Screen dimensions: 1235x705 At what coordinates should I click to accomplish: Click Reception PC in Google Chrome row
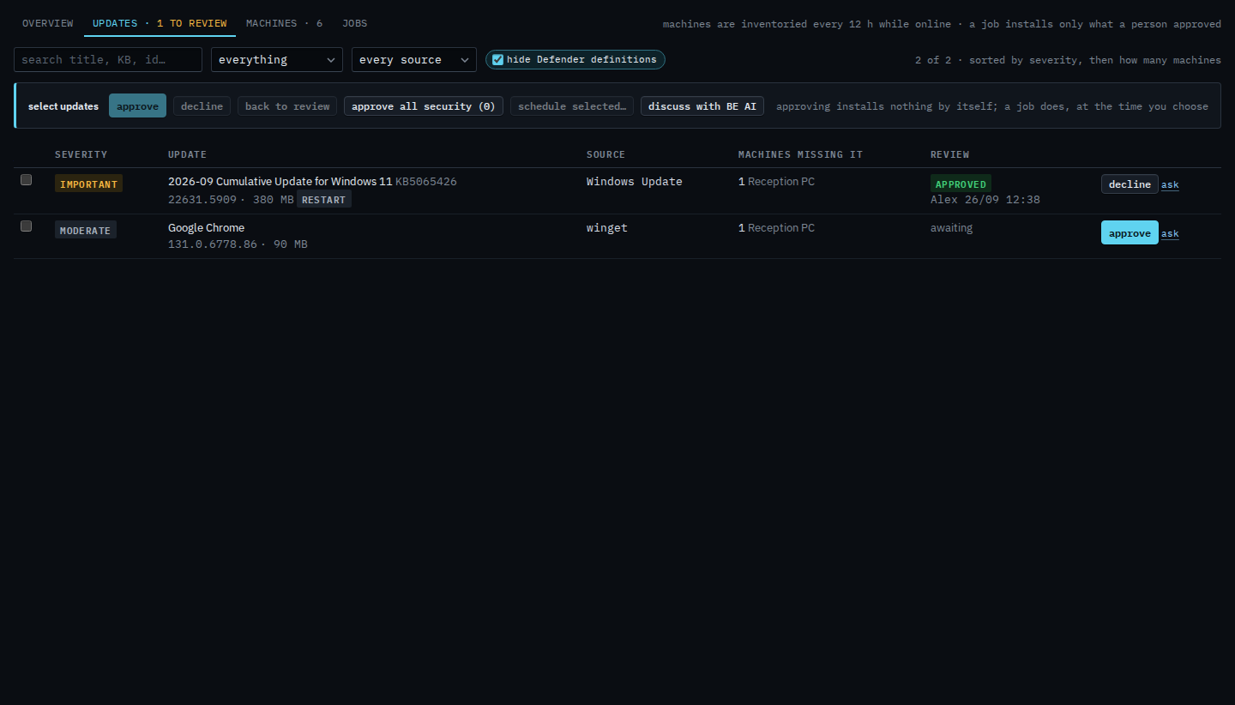pos(781,227)
